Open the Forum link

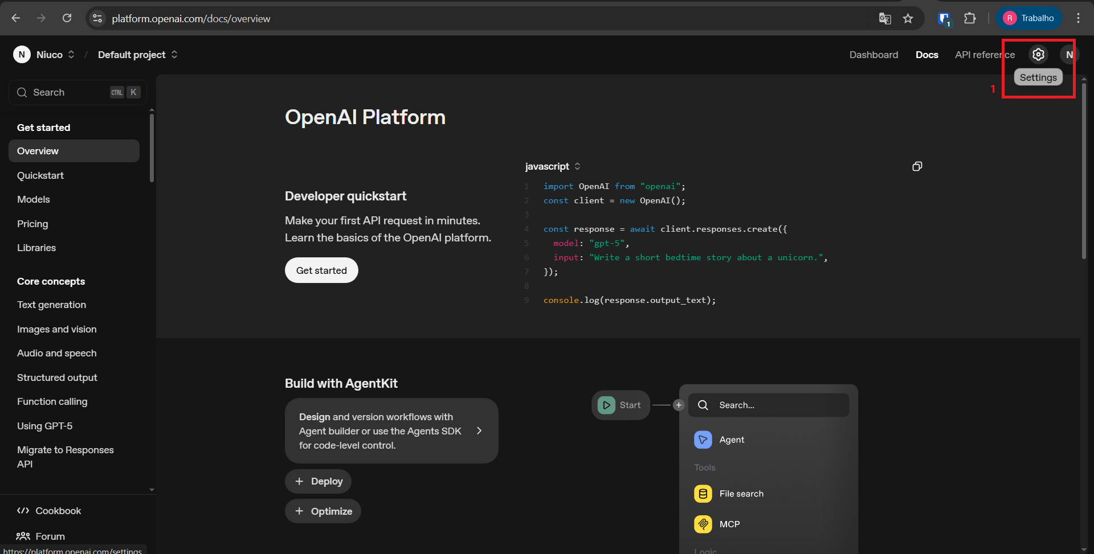(50, 536)
